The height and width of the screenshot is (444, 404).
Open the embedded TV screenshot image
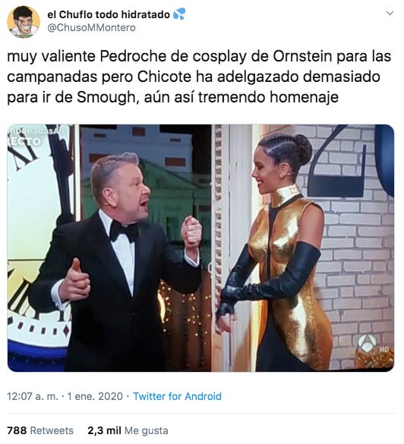point(200,247)
